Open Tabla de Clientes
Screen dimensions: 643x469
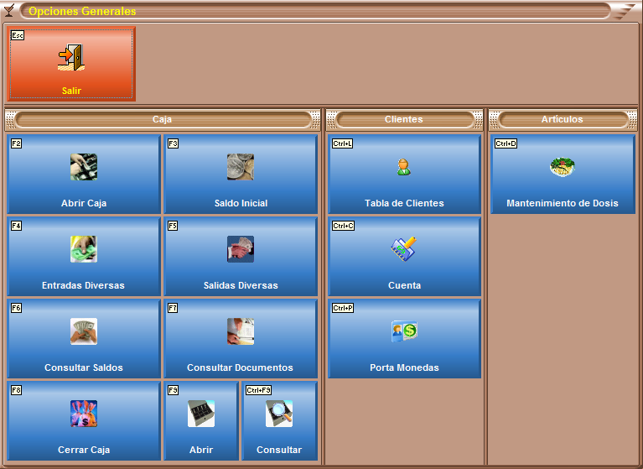[404, 175]
